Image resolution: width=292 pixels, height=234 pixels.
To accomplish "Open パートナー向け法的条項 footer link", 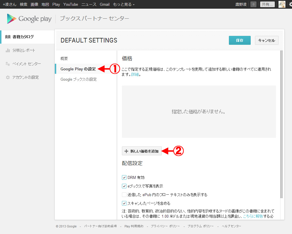I will pyautogui.click(x=100, y=226).
